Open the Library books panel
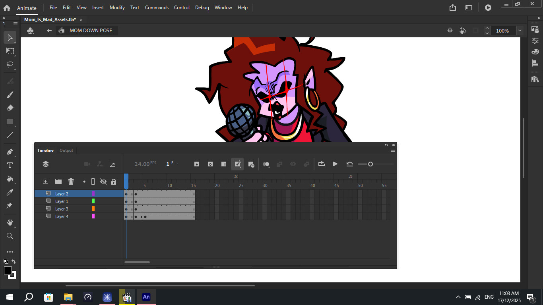 tap(535, 79)
